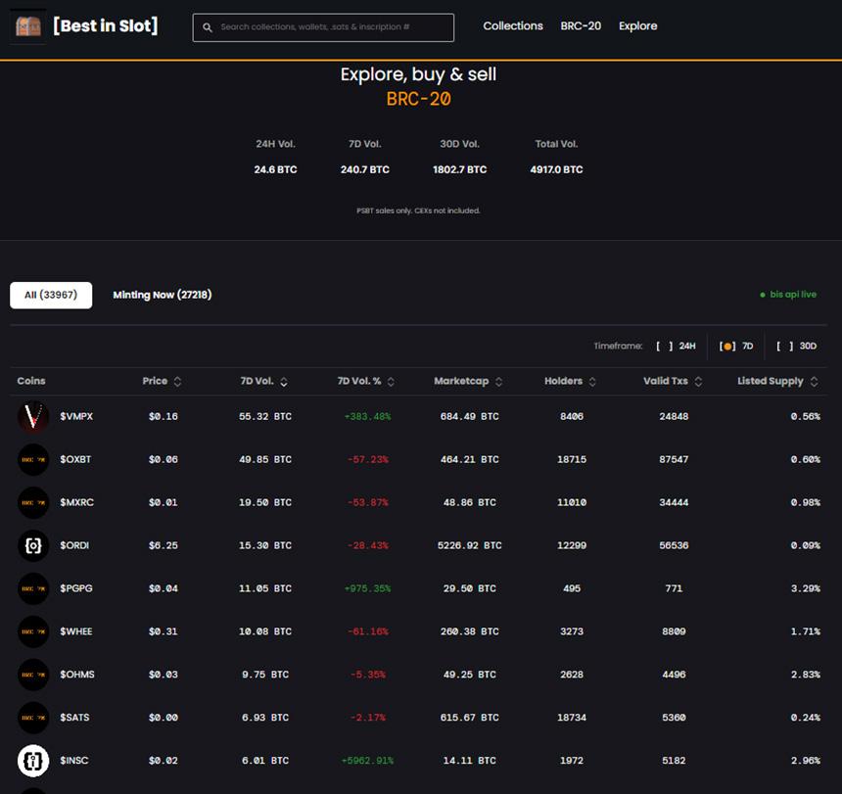The image size is (842, 794).
Task: Sort by 7D Vol. column arrows
Action: (284, 381)
